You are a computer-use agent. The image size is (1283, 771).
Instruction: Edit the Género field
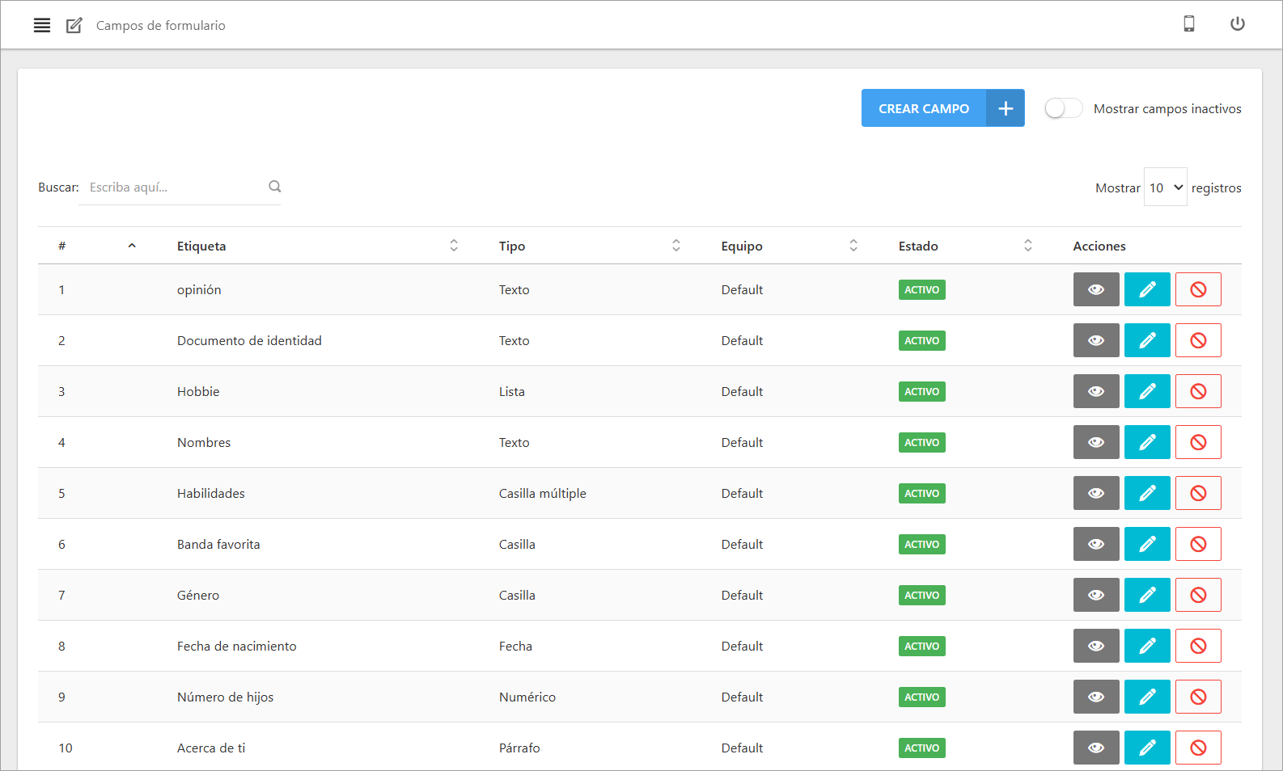[1146, 595]
